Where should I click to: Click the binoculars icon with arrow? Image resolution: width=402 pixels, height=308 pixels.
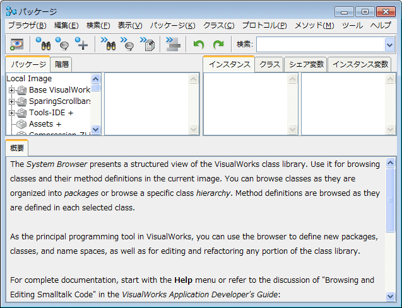coord(109,44)
